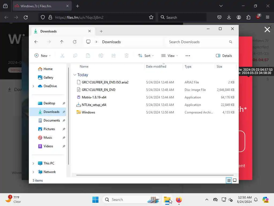Click the Share icon in Explorer toolbar
Screen dimensions: 274x206
tap(113, 56)
